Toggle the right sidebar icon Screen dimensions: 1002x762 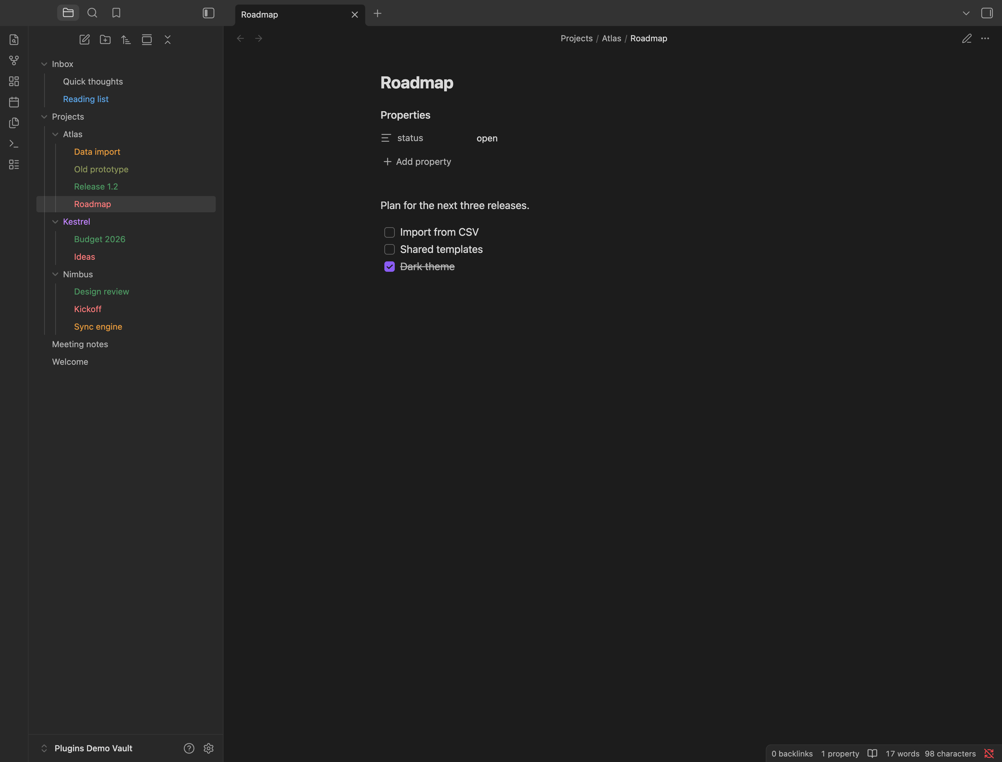(987, 13)
